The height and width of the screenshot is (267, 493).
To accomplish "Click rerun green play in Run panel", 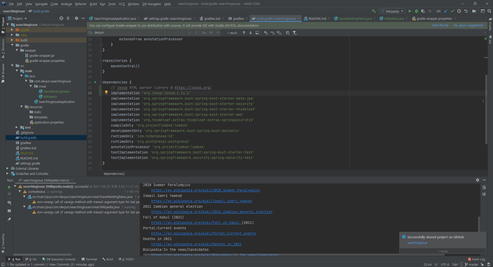I will (9, 187).
